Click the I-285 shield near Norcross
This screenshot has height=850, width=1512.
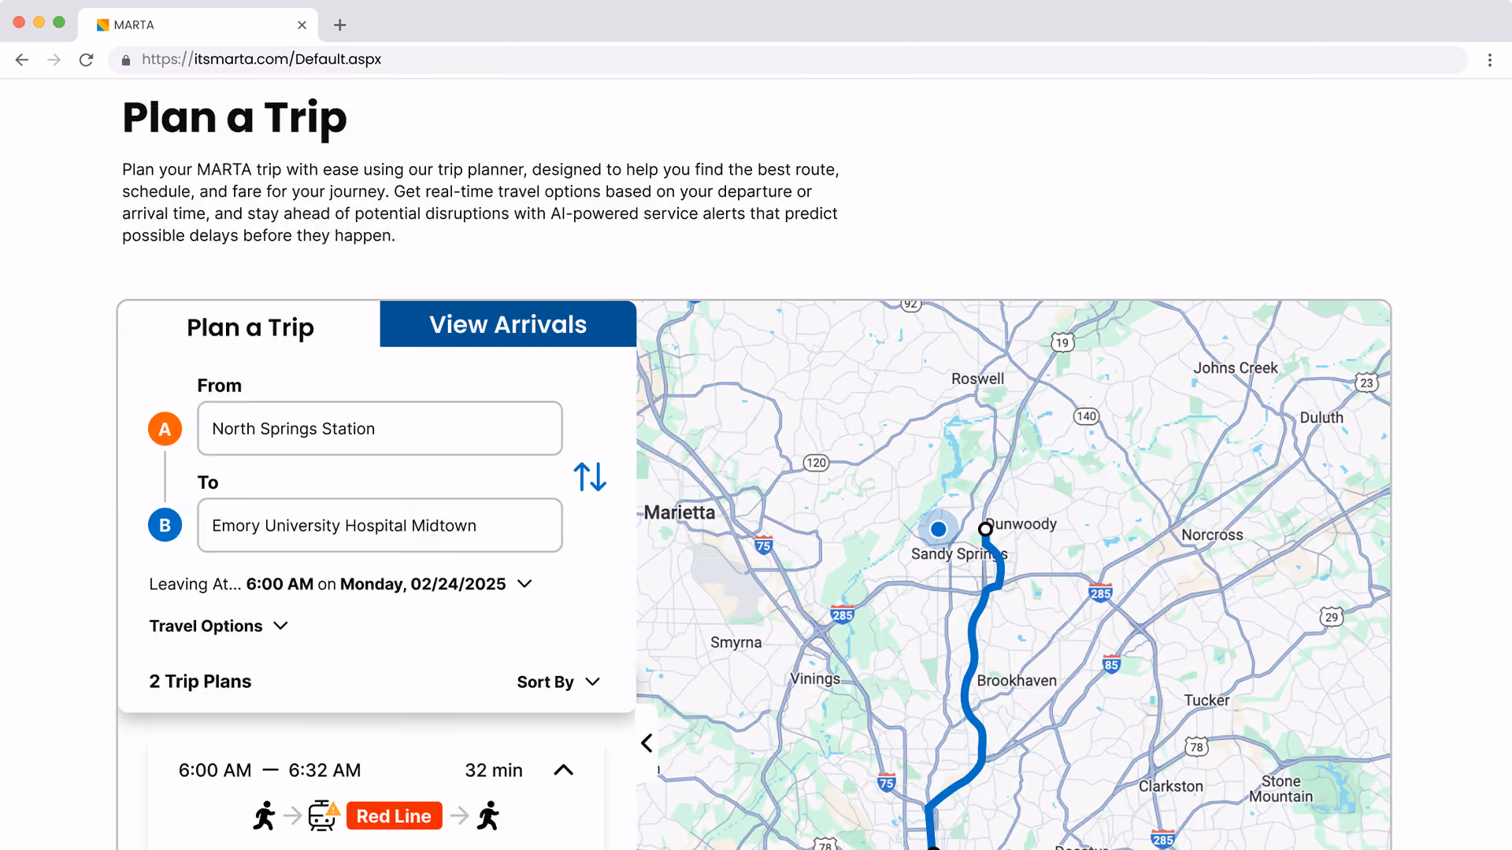1100,593
